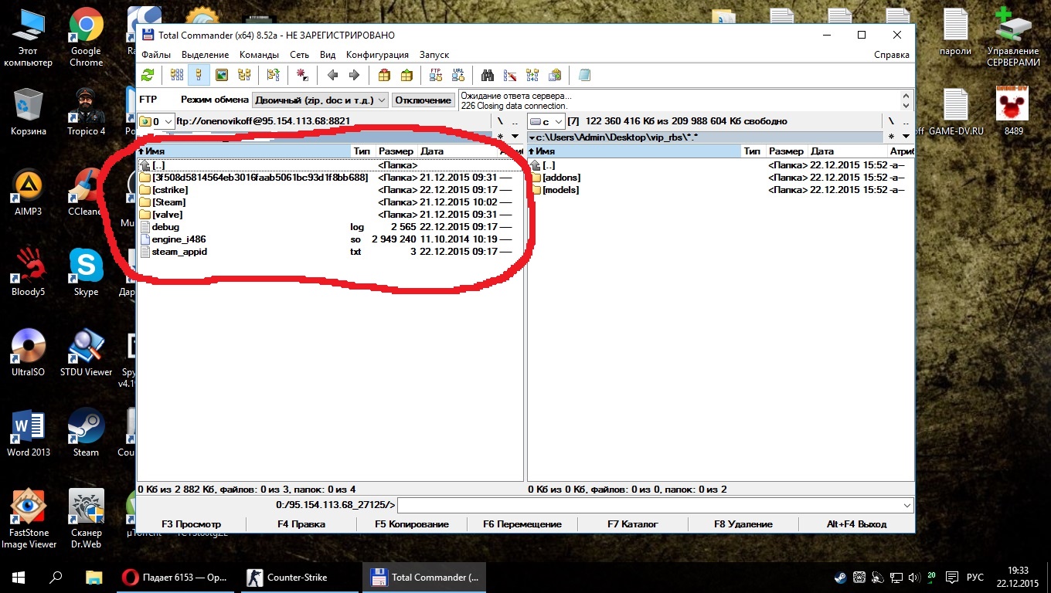Switch to full details view icon
Screen dimensions: 1051x593
(x=199, y=75)
